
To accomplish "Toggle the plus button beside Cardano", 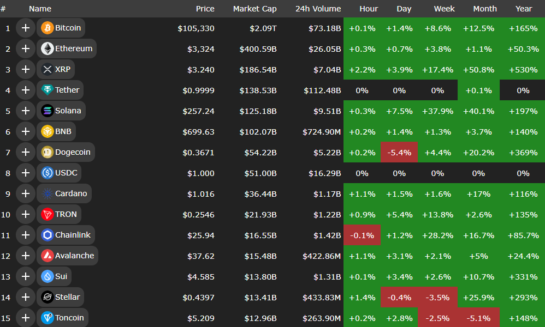I will [25, 193].
